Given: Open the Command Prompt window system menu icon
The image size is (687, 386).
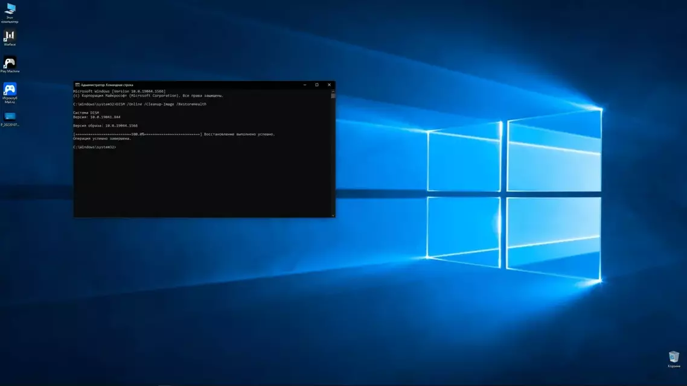Looking at the screenshot, I should (x=77, y=85).
